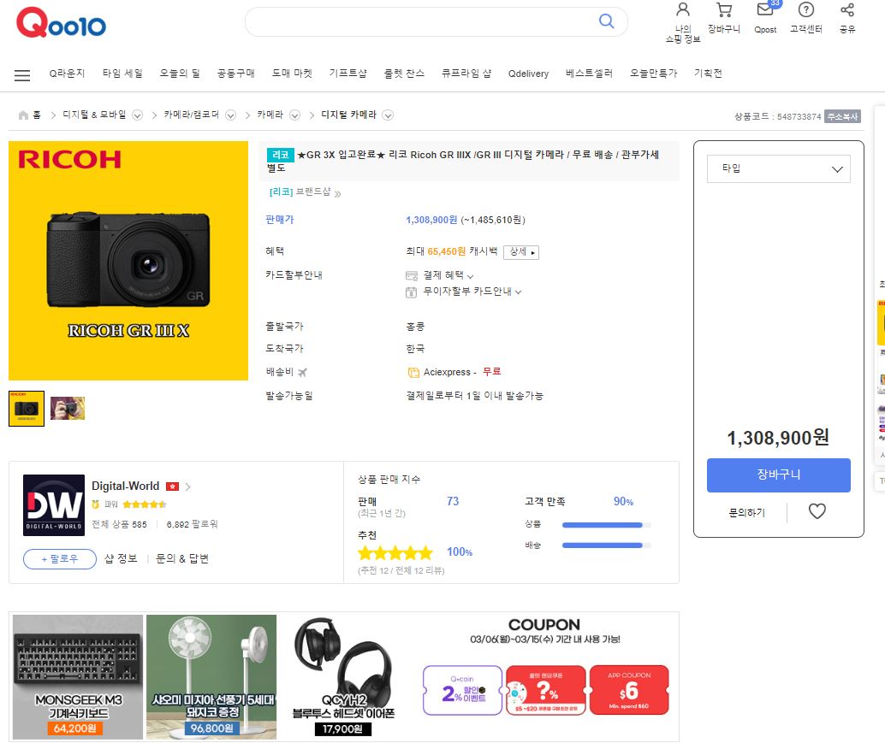Click the card icon next to 결제 혜택
This screenshot has width=885, height=743.
pos(412,275)
